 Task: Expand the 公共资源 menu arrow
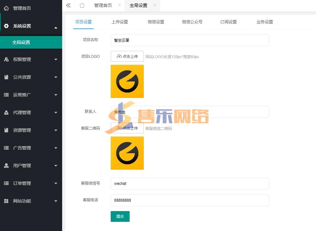56,77
